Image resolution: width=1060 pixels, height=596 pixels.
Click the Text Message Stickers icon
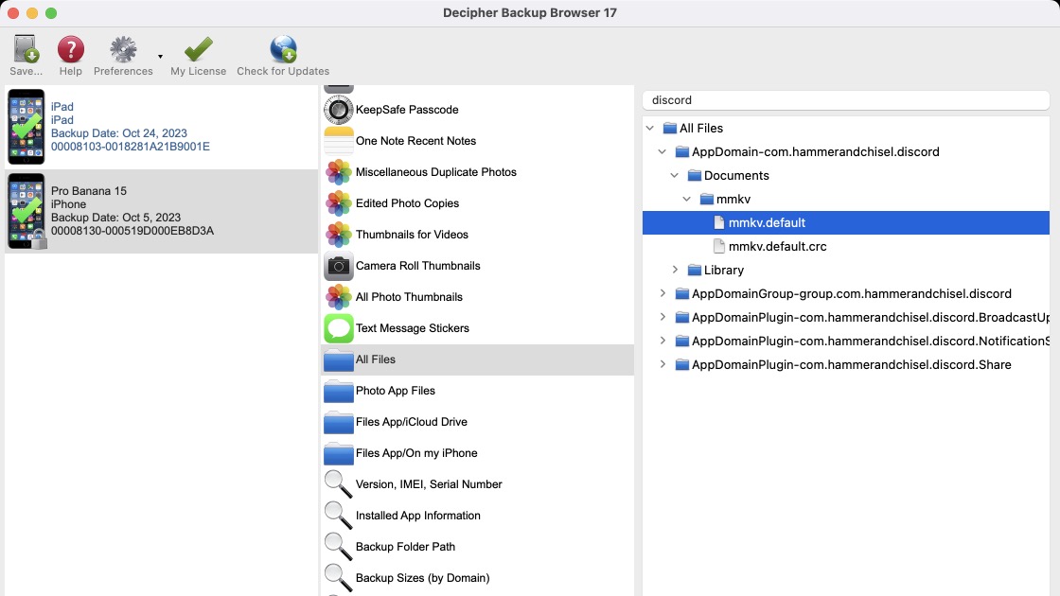[x=338, y=328]
